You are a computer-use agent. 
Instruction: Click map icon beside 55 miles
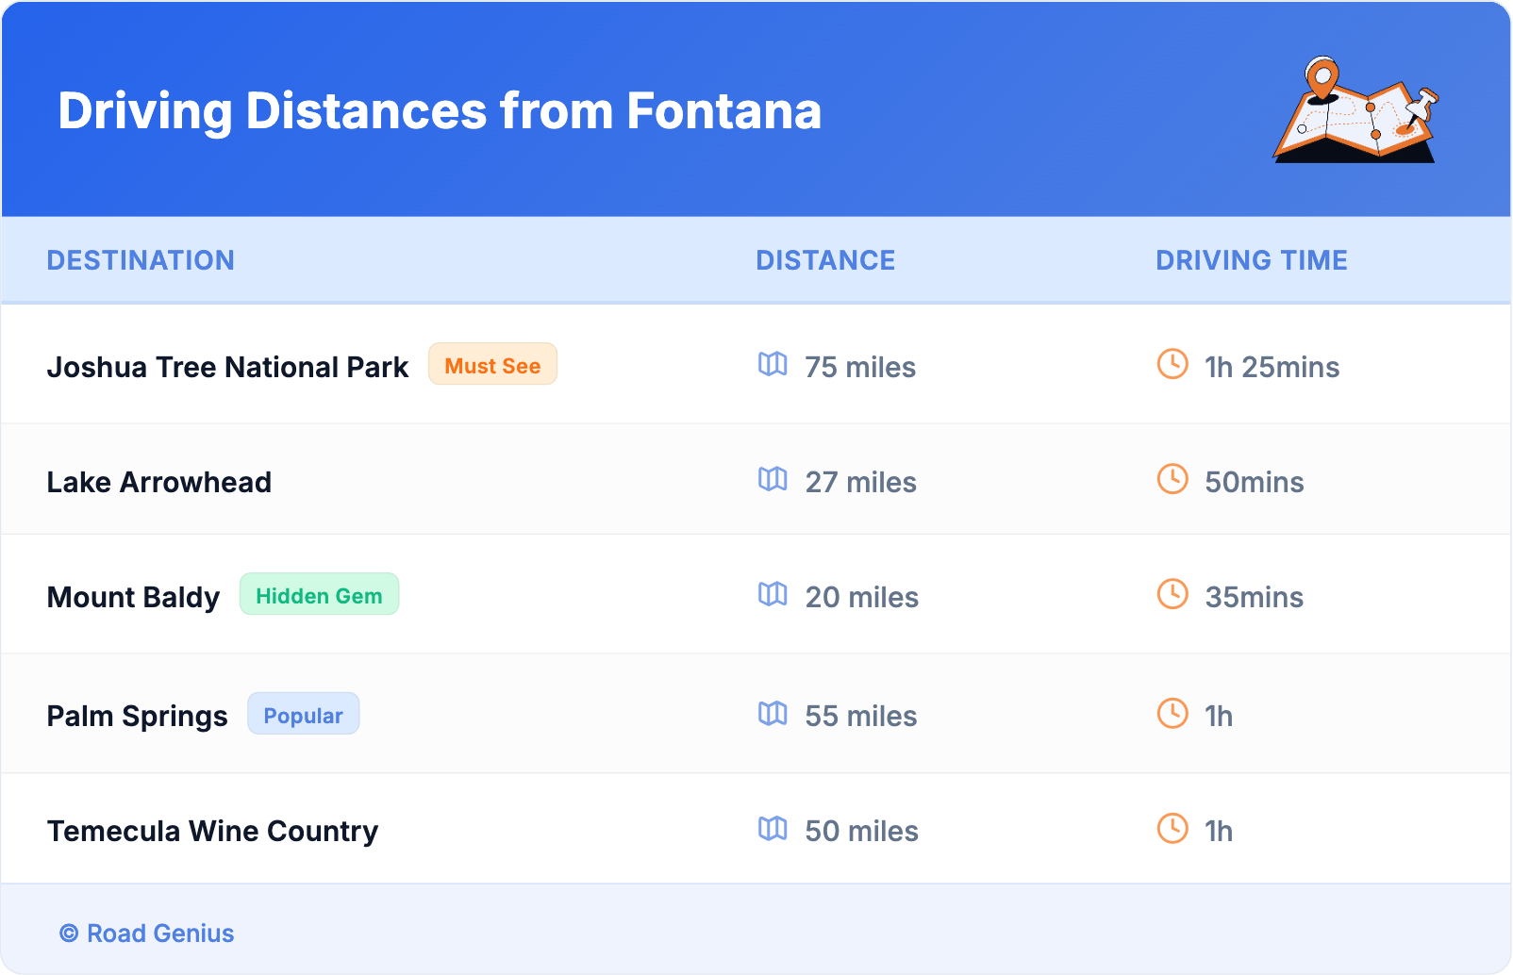click(x=773, y=713)
